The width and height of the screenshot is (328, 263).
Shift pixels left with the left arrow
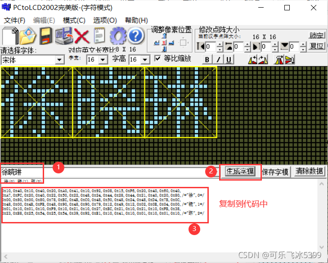[157, 43]
